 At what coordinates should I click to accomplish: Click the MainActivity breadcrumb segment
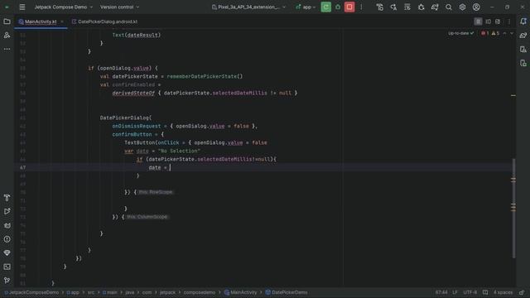(x=241, y=292)
